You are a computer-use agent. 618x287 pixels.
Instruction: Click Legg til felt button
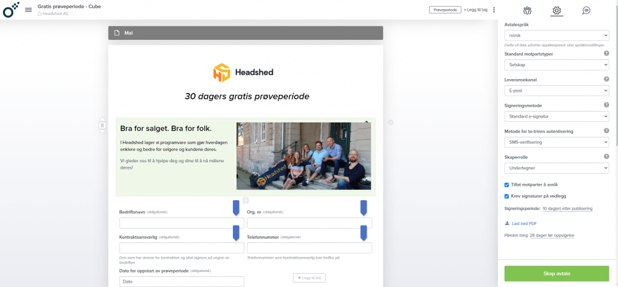(x=309, y=278)
